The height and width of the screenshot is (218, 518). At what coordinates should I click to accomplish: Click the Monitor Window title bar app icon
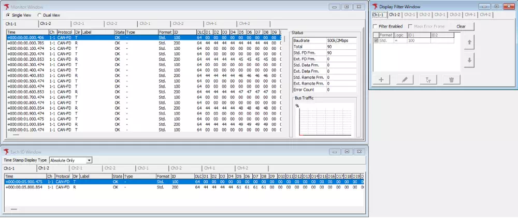pyautogui.click(x=6, y=6)
